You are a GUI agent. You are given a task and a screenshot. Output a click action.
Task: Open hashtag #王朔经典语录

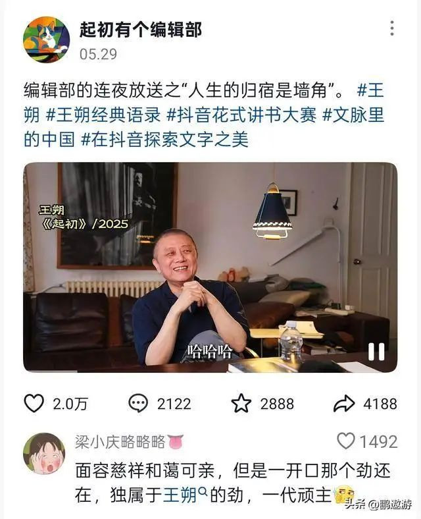[103, 115]
